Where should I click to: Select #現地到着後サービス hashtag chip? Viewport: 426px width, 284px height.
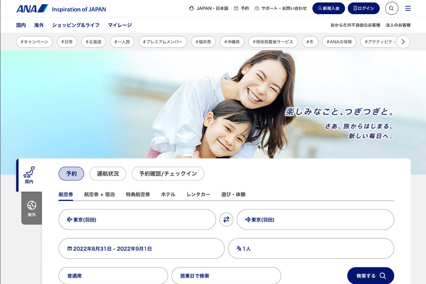[x=273, y=42]
